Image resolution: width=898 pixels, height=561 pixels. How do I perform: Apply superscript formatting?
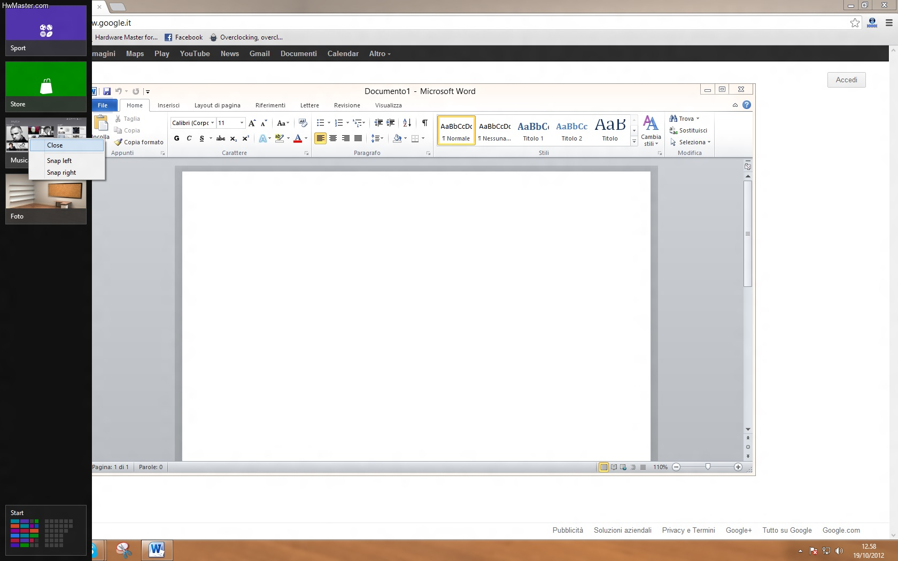click(x=246, y=138)
